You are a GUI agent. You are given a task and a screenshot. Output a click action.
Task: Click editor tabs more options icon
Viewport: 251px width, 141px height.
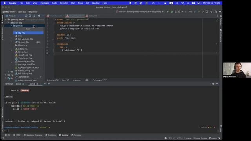point(217,16)
